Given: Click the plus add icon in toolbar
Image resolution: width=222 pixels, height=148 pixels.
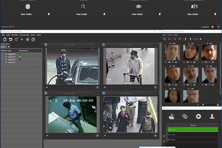Looking at the screenshot, I should (22, 39).
